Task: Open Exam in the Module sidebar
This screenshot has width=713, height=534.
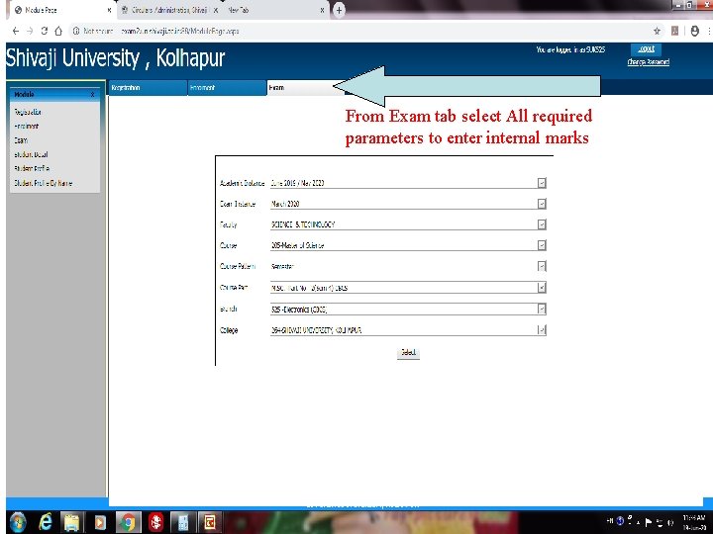Action: tap(21, 140)
